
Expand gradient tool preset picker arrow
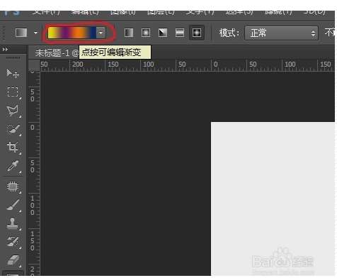click(36, 33)
